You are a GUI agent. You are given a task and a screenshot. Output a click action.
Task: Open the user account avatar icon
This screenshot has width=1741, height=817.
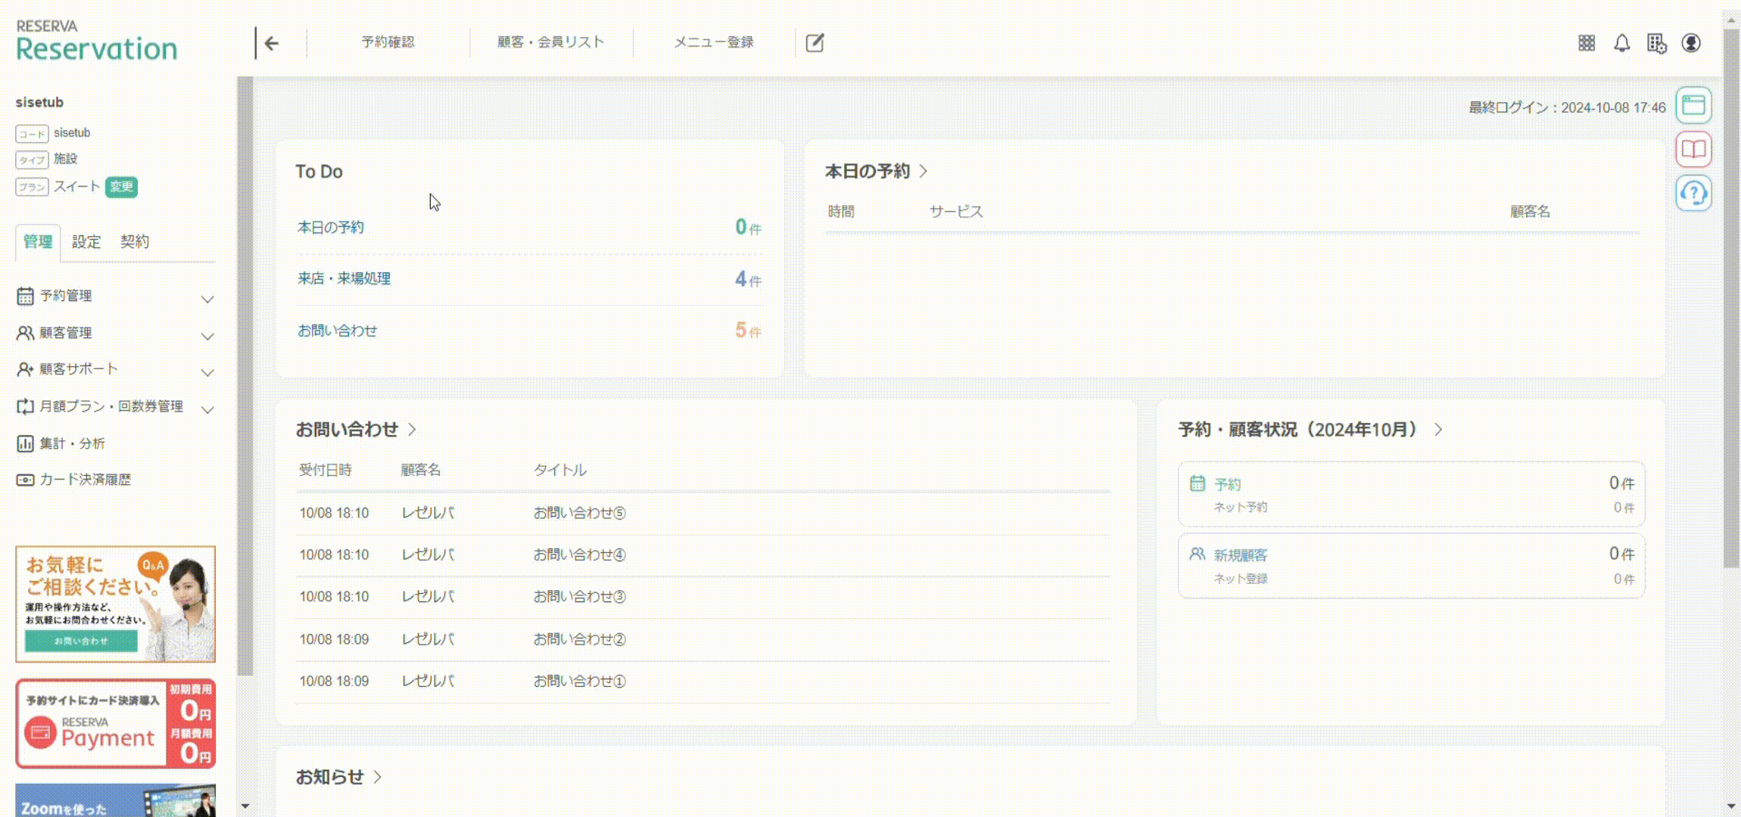click(x=1691, y=43)
